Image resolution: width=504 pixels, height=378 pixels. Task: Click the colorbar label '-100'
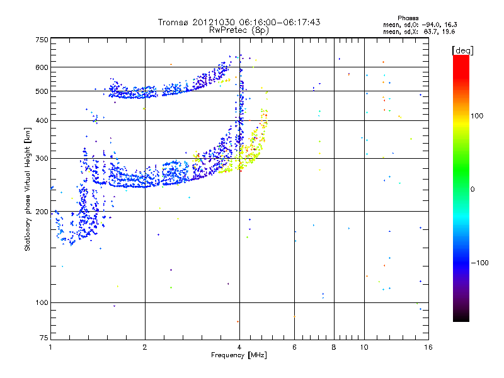480,263
